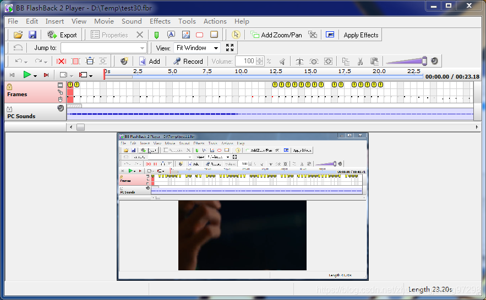This screenshot has height=300, width=486.
Task: Click the paste clipboard icon
Action: click(374, 61)
